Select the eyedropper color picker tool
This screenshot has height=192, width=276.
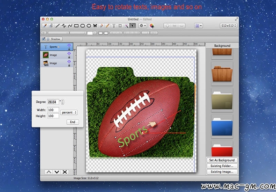pyautogui.click(x=45, y=26)
